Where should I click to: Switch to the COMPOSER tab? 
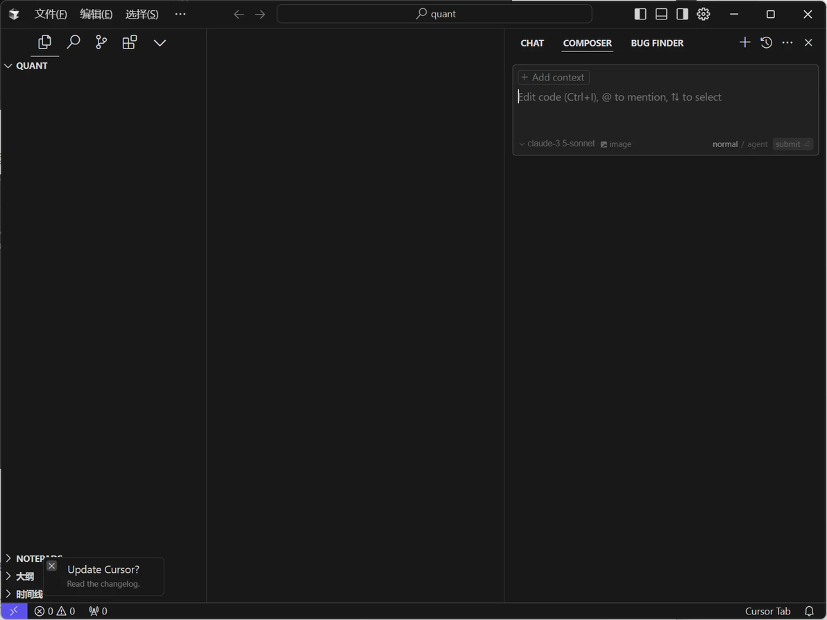[x=588, y=43]
